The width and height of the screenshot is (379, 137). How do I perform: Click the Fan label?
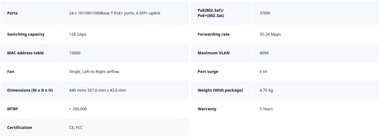coord(11,71)
